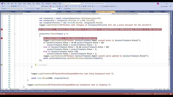Click the git branch name in status bar
The image size is (173, 97).
tap(144, 94)
